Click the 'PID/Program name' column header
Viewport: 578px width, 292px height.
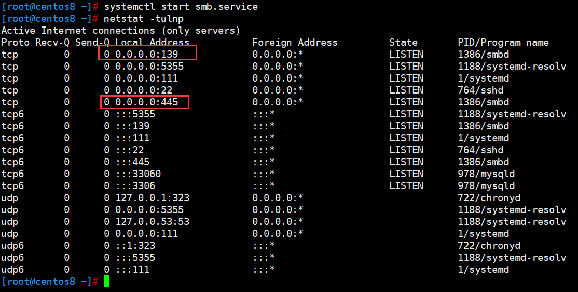pyautogui.click(x=503, y=43)
